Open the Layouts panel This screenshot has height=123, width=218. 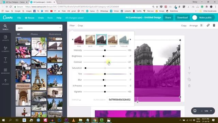click(5, 38)
